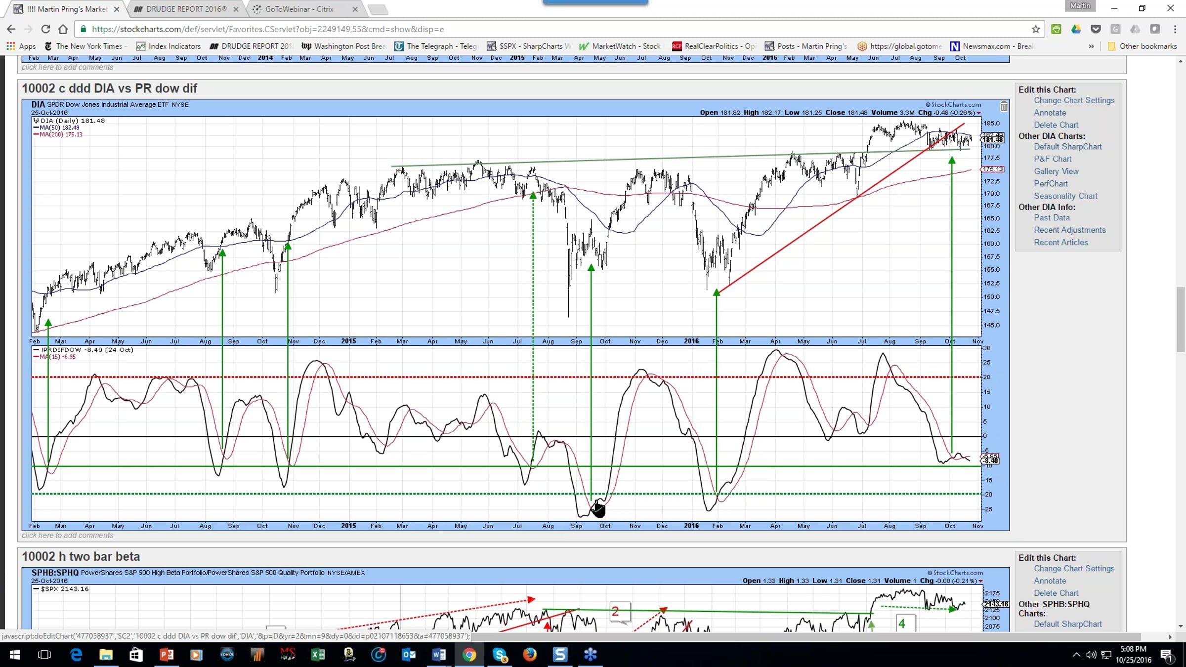The width and height of the screenshot is (1186, 667).
Task: Click the bookmark star in address bar
Action: pos(1036,29)
